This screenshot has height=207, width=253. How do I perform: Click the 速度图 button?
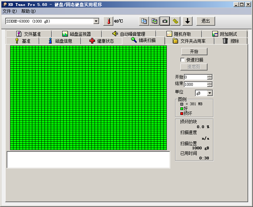click(x=194, y=67)
